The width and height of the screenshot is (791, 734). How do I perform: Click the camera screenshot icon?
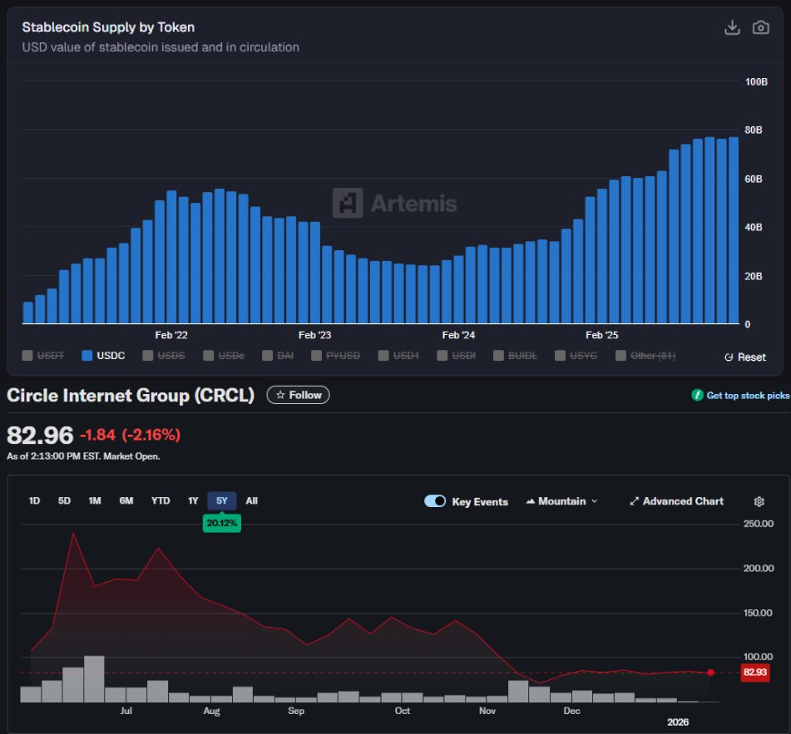point(760,27)
